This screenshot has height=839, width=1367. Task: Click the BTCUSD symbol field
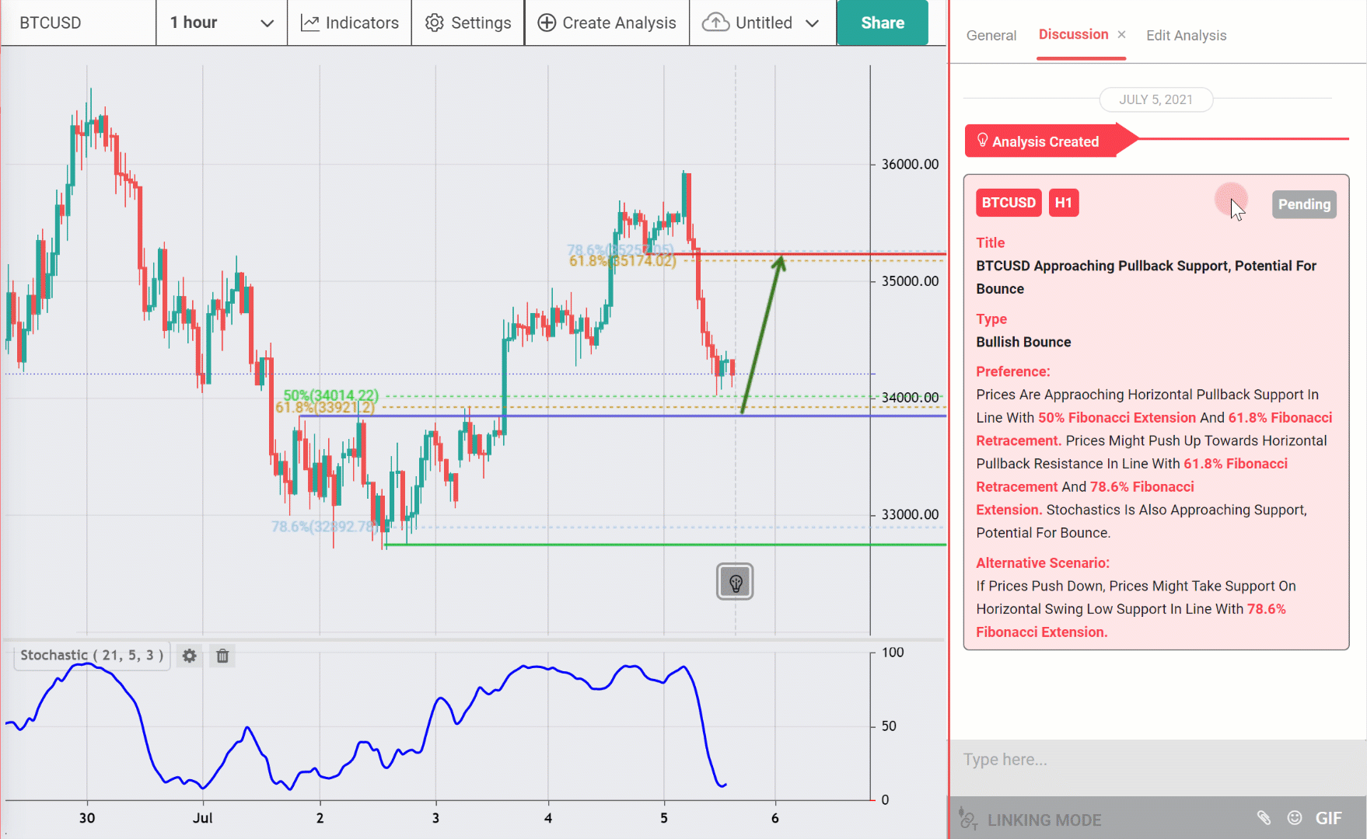[78, 23]
